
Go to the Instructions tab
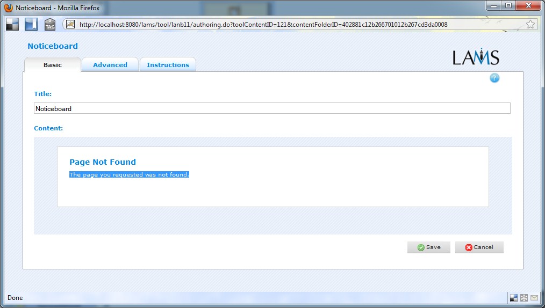168,65
